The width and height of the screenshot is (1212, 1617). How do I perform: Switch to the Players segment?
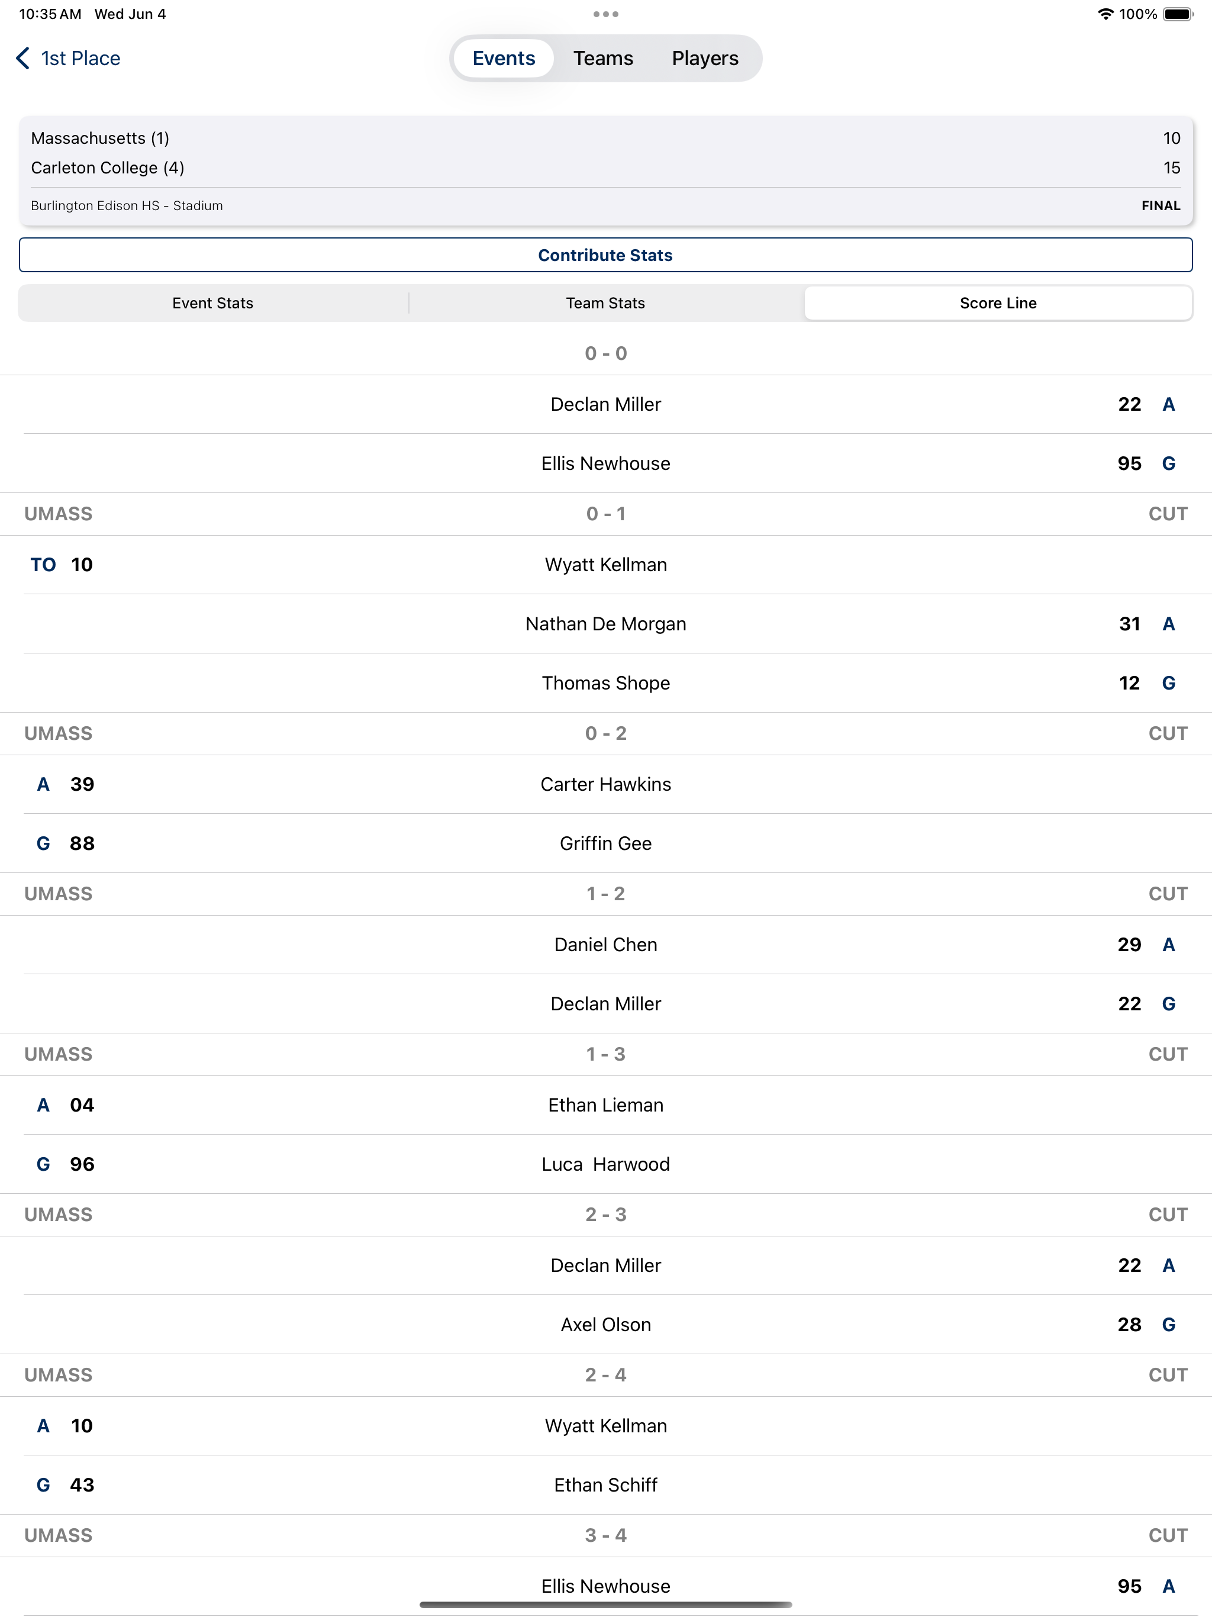(x=705, y=59)
